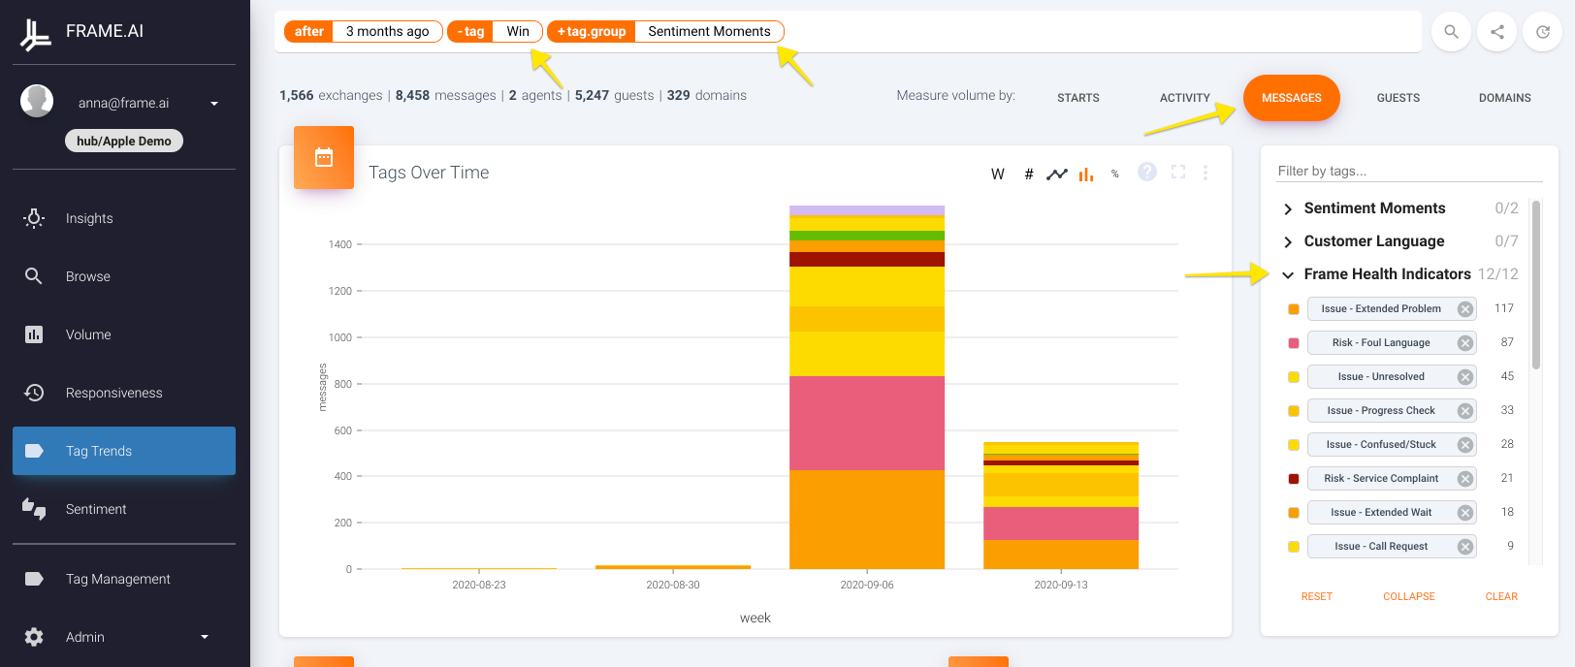The image size is (1575, 667).
Task: Click yellow swatch for Issue - Call Request
Action: [x=1294, y=547]
